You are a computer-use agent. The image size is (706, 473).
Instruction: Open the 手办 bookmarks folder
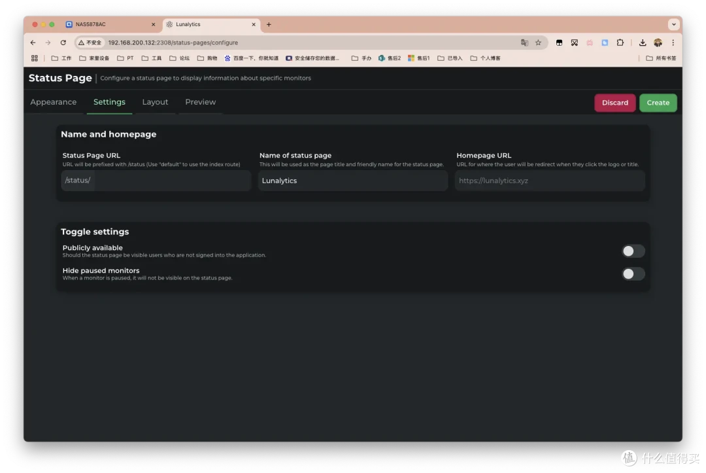pyautogui.click(x=361, y=58)
